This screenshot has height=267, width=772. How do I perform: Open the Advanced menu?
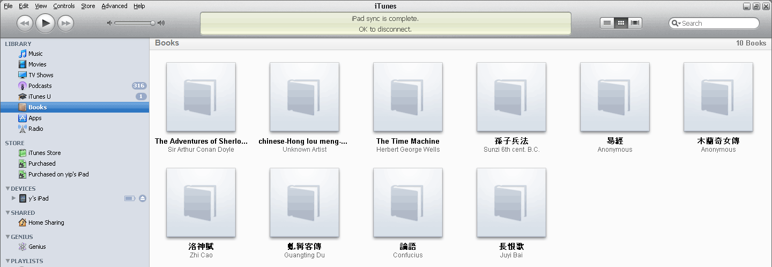(x=114, y=6)
